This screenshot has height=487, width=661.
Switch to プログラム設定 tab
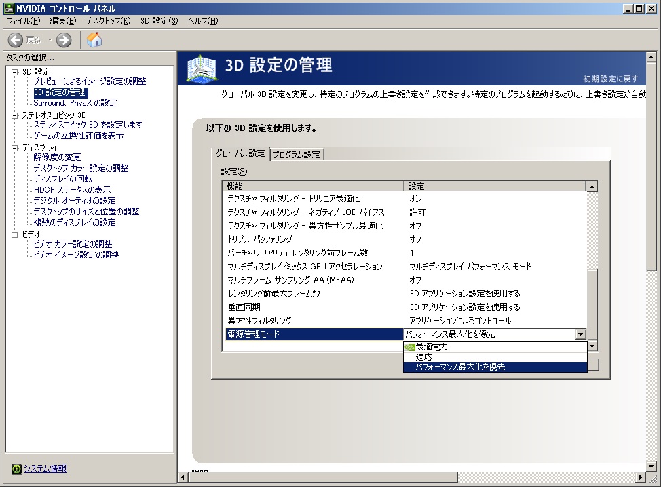point(297,155)
